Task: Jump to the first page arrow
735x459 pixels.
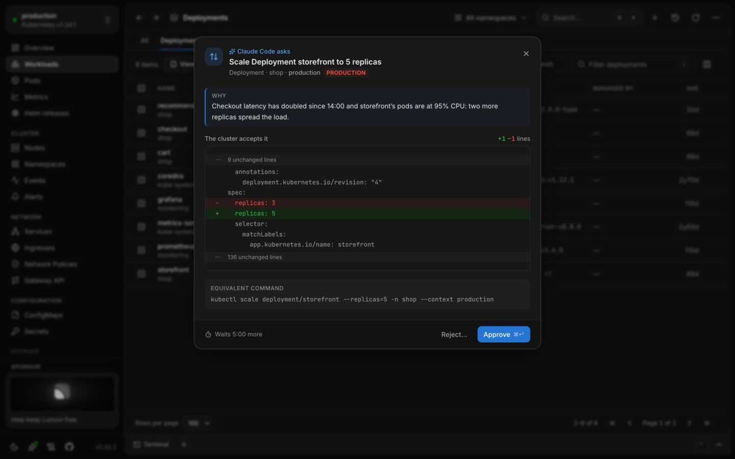Action: tap(612, 423)
